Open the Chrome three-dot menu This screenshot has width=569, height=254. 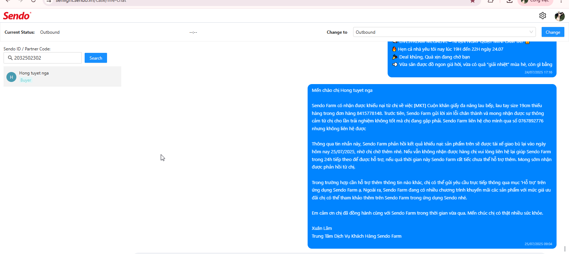(561, 1)
